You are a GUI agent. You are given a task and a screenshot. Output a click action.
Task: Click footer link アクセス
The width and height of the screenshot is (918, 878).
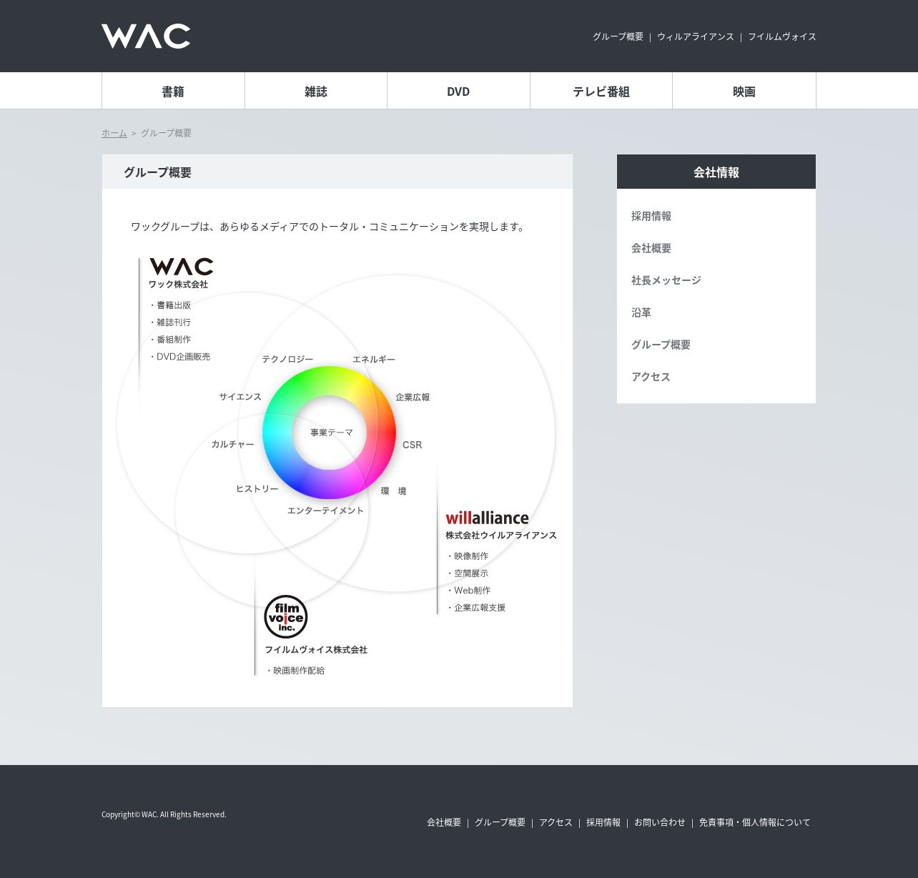(556, 822)
